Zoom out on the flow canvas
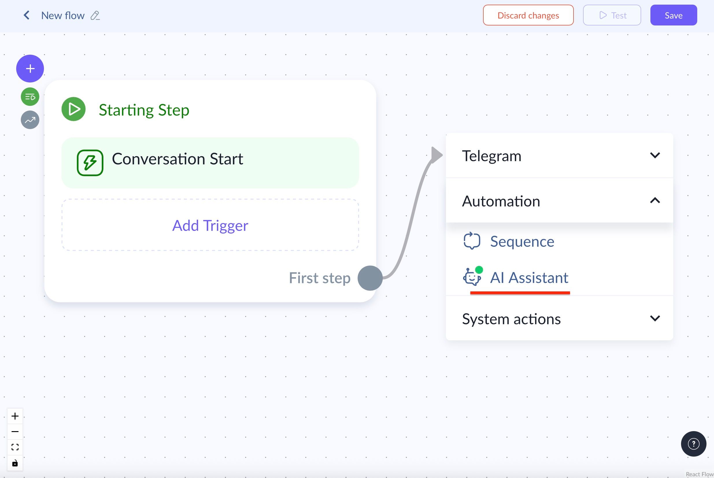The height and width of the screenshot is (478, 714). (15, 432)
